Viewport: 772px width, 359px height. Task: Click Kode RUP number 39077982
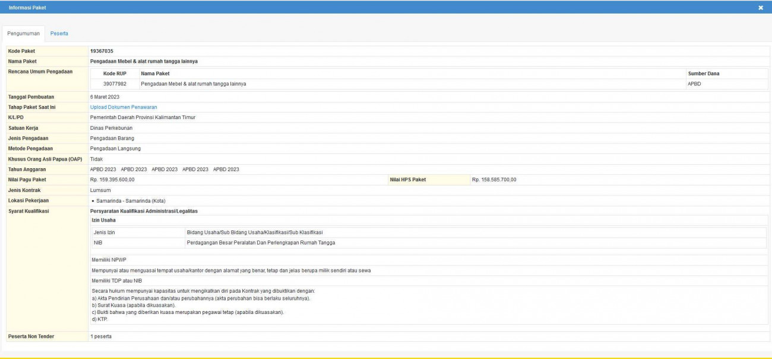(x=115, y=84)
